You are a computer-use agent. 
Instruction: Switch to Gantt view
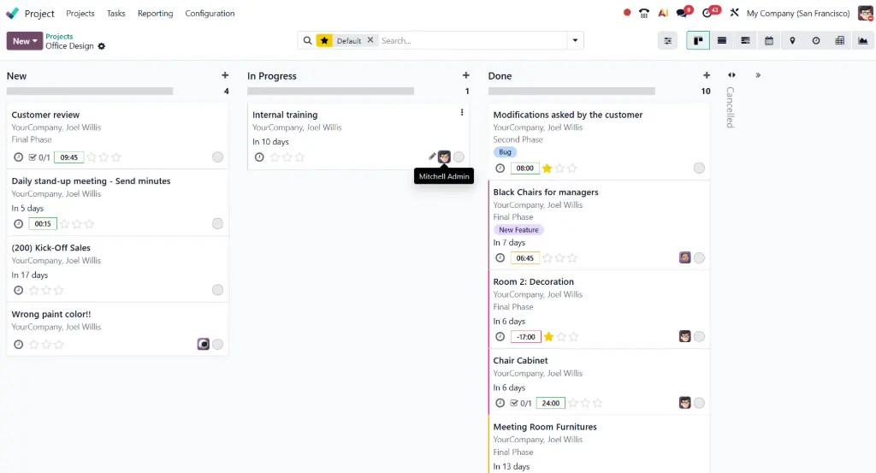click(745, 41)
